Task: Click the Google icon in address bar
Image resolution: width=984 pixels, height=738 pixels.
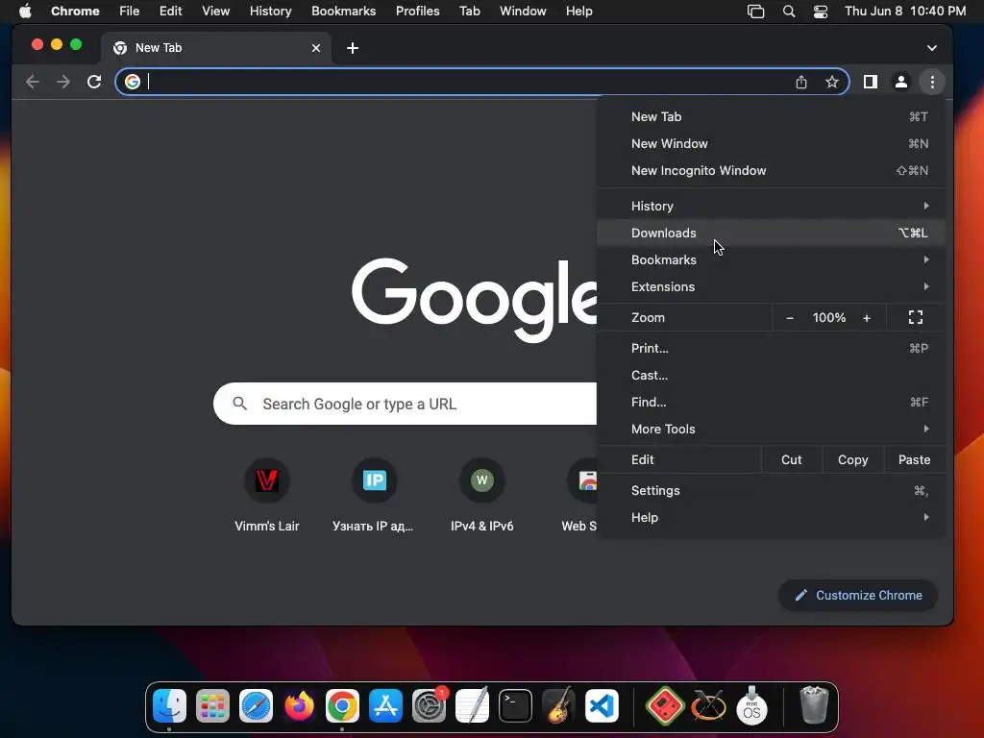Action: 133,82
